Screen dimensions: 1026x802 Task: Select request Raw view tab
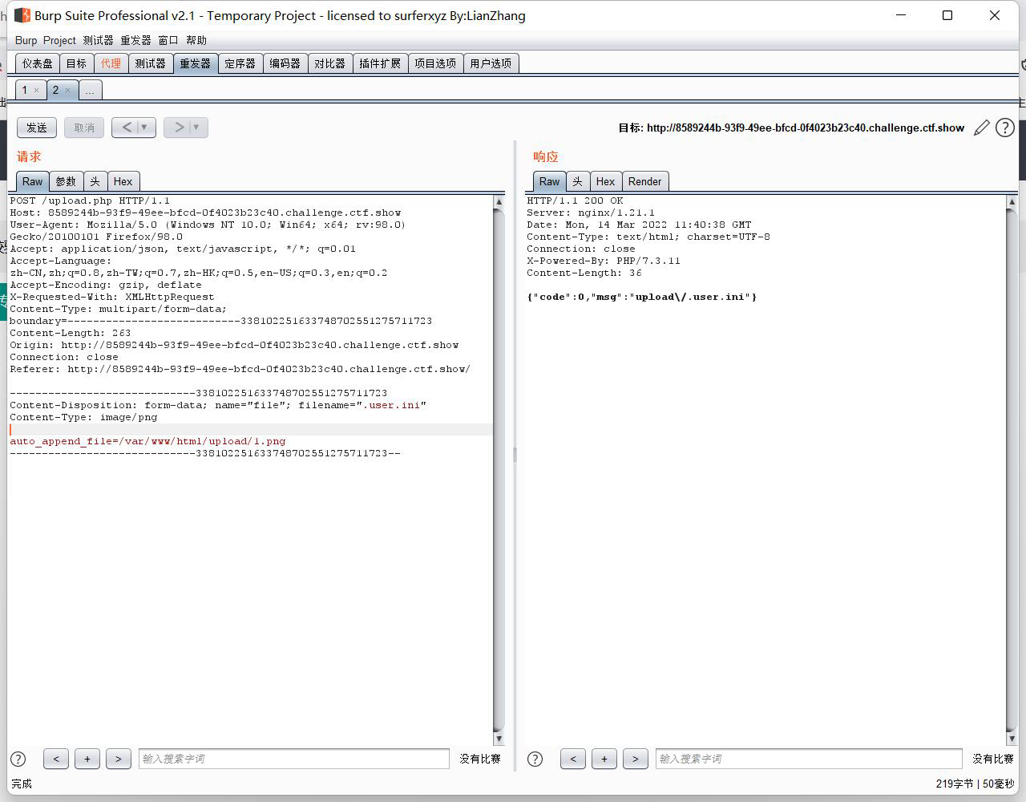tap(33, 181)
